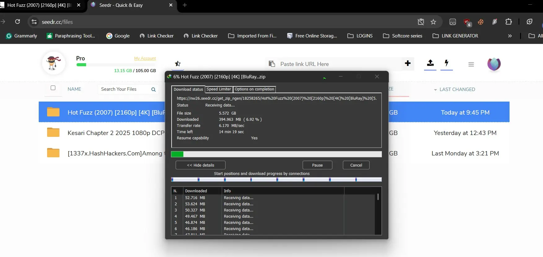Toggle the select-all files checkbox
The height and width of the screenshot is (257, 543).
coord(53,88)
